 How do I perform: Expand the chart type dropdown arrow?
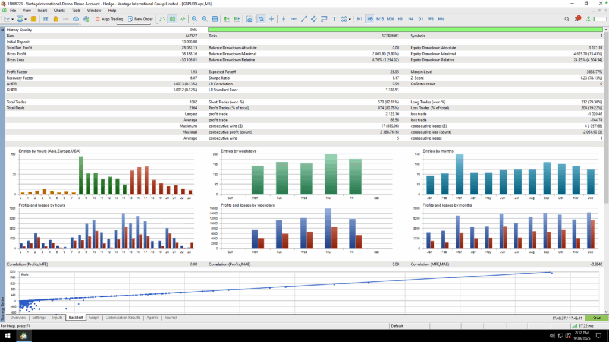click(x=12, y=19)
